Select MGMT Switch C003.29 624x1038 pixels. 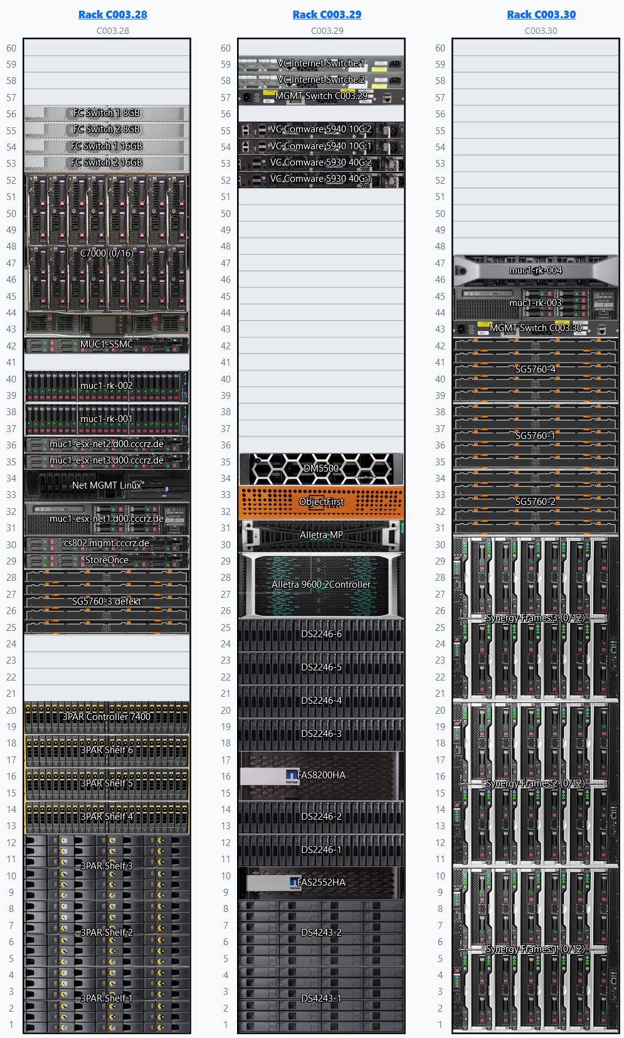321,97
